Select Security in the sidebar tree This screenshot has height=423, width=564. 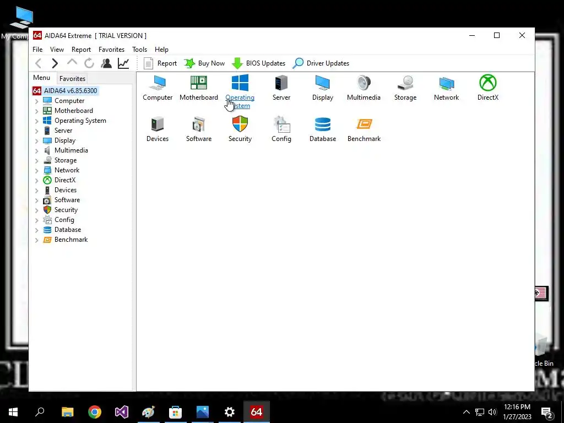pyautogui.click(x=66, y=210)
